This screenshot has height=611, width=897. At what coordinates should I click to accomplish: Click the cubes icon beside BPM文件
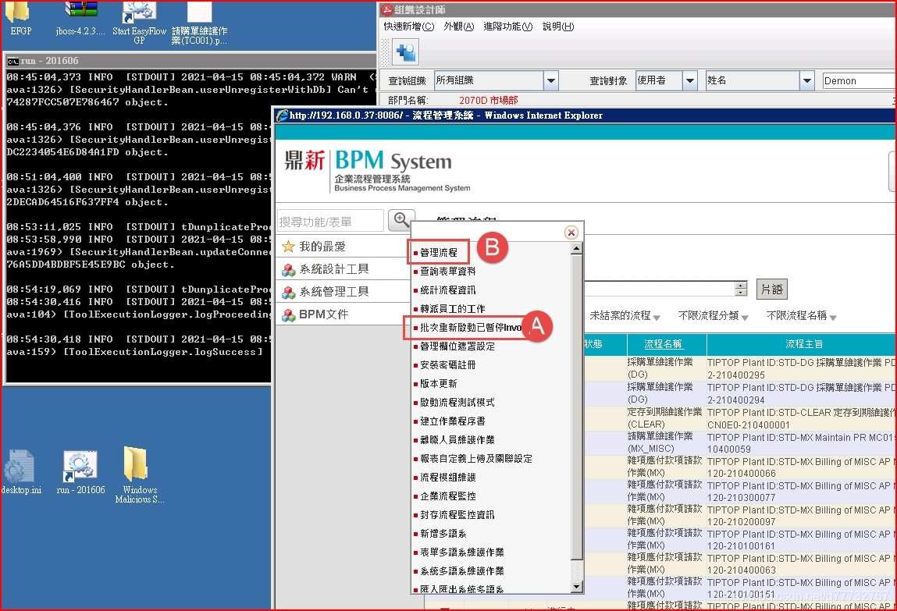pos(288,314)
